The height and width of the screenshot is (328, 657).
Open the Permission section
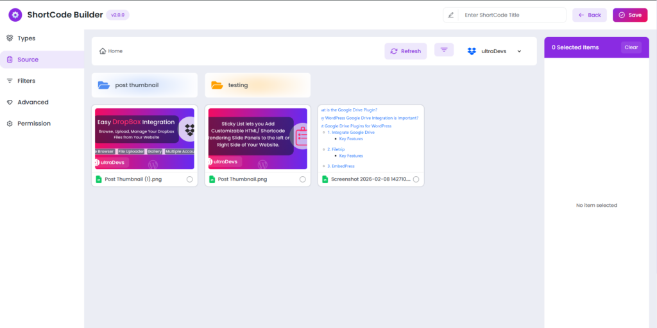pyautogui.click(x=42, y=124)
